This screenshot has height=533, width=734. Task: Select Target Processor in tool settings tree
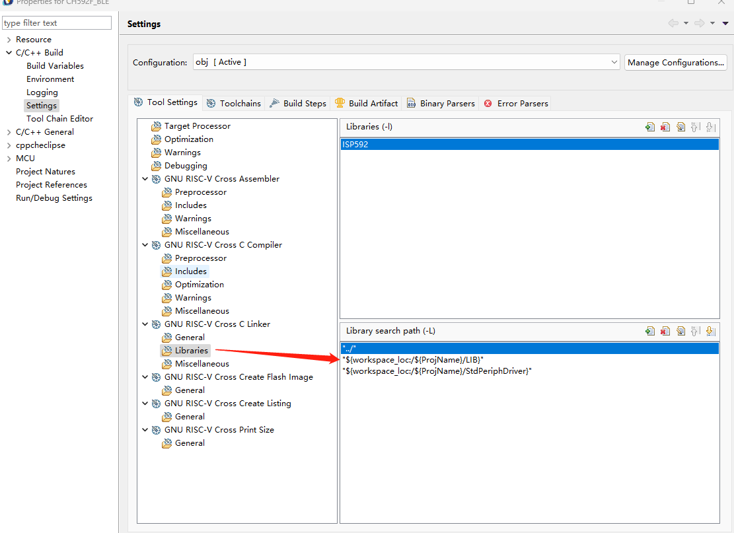(197, 126)
